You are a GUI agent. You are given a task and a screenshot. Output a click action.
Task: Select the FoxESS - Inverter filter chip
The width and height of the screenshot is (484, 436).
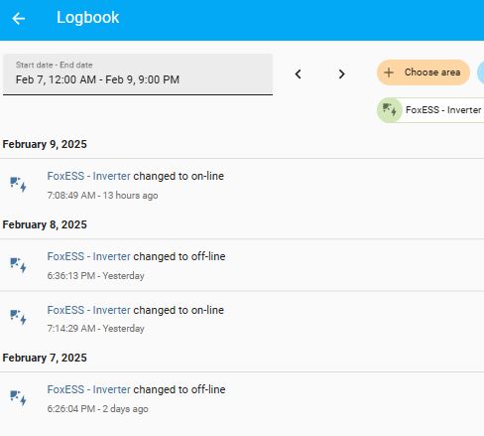pyautogui.click(x=430, y=110)
